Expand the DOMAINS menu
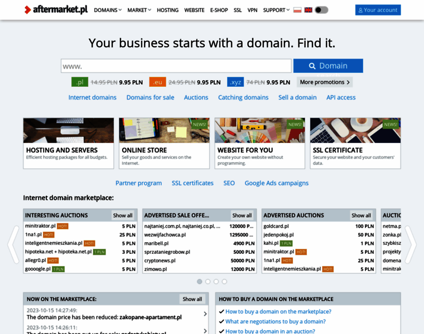Image resolution: width=424 pixels, height=334 pixels. (x=108, y=10)
